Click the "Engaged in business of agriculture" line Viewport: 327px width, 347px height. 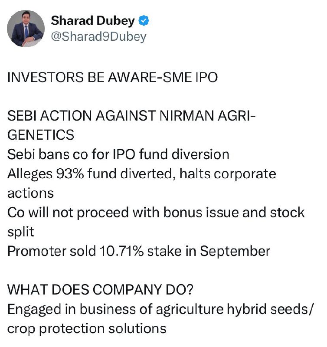point(159,309)
